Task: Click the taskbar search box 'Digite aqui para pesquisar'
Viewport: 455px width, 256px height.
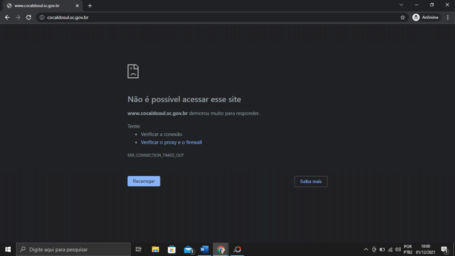Action: tap(73, 249)
